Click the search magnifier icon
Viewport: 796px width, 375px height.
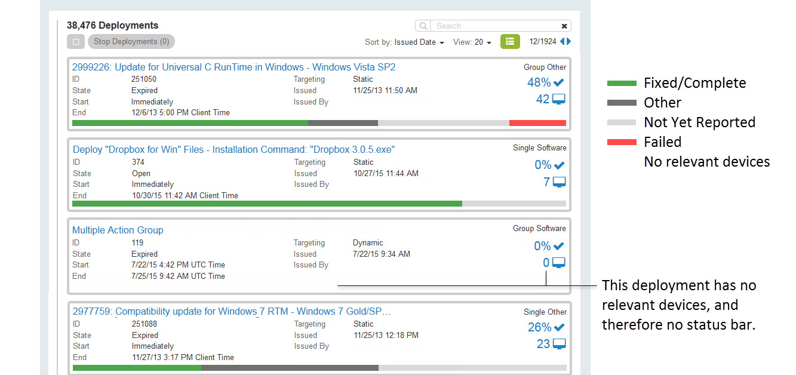423,26
